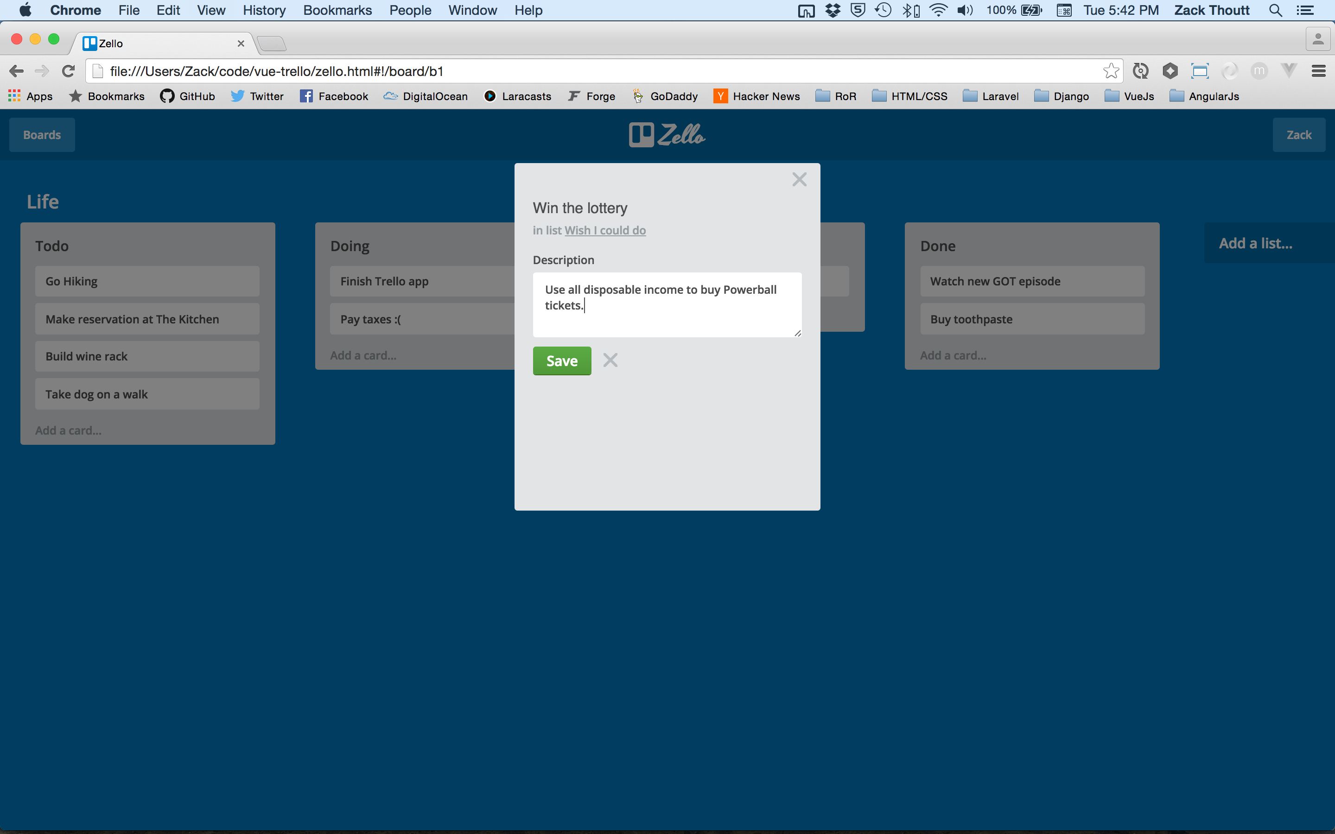This screenshot has width=1335, height=834.
Task: Save the card description
Action: [x=562, y=361]
